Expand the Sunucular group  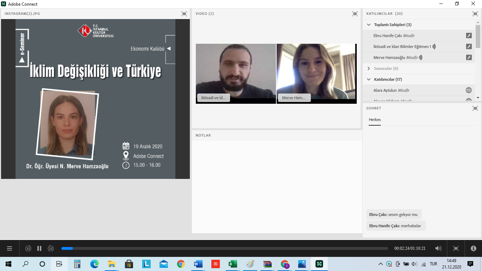point(369,68)
